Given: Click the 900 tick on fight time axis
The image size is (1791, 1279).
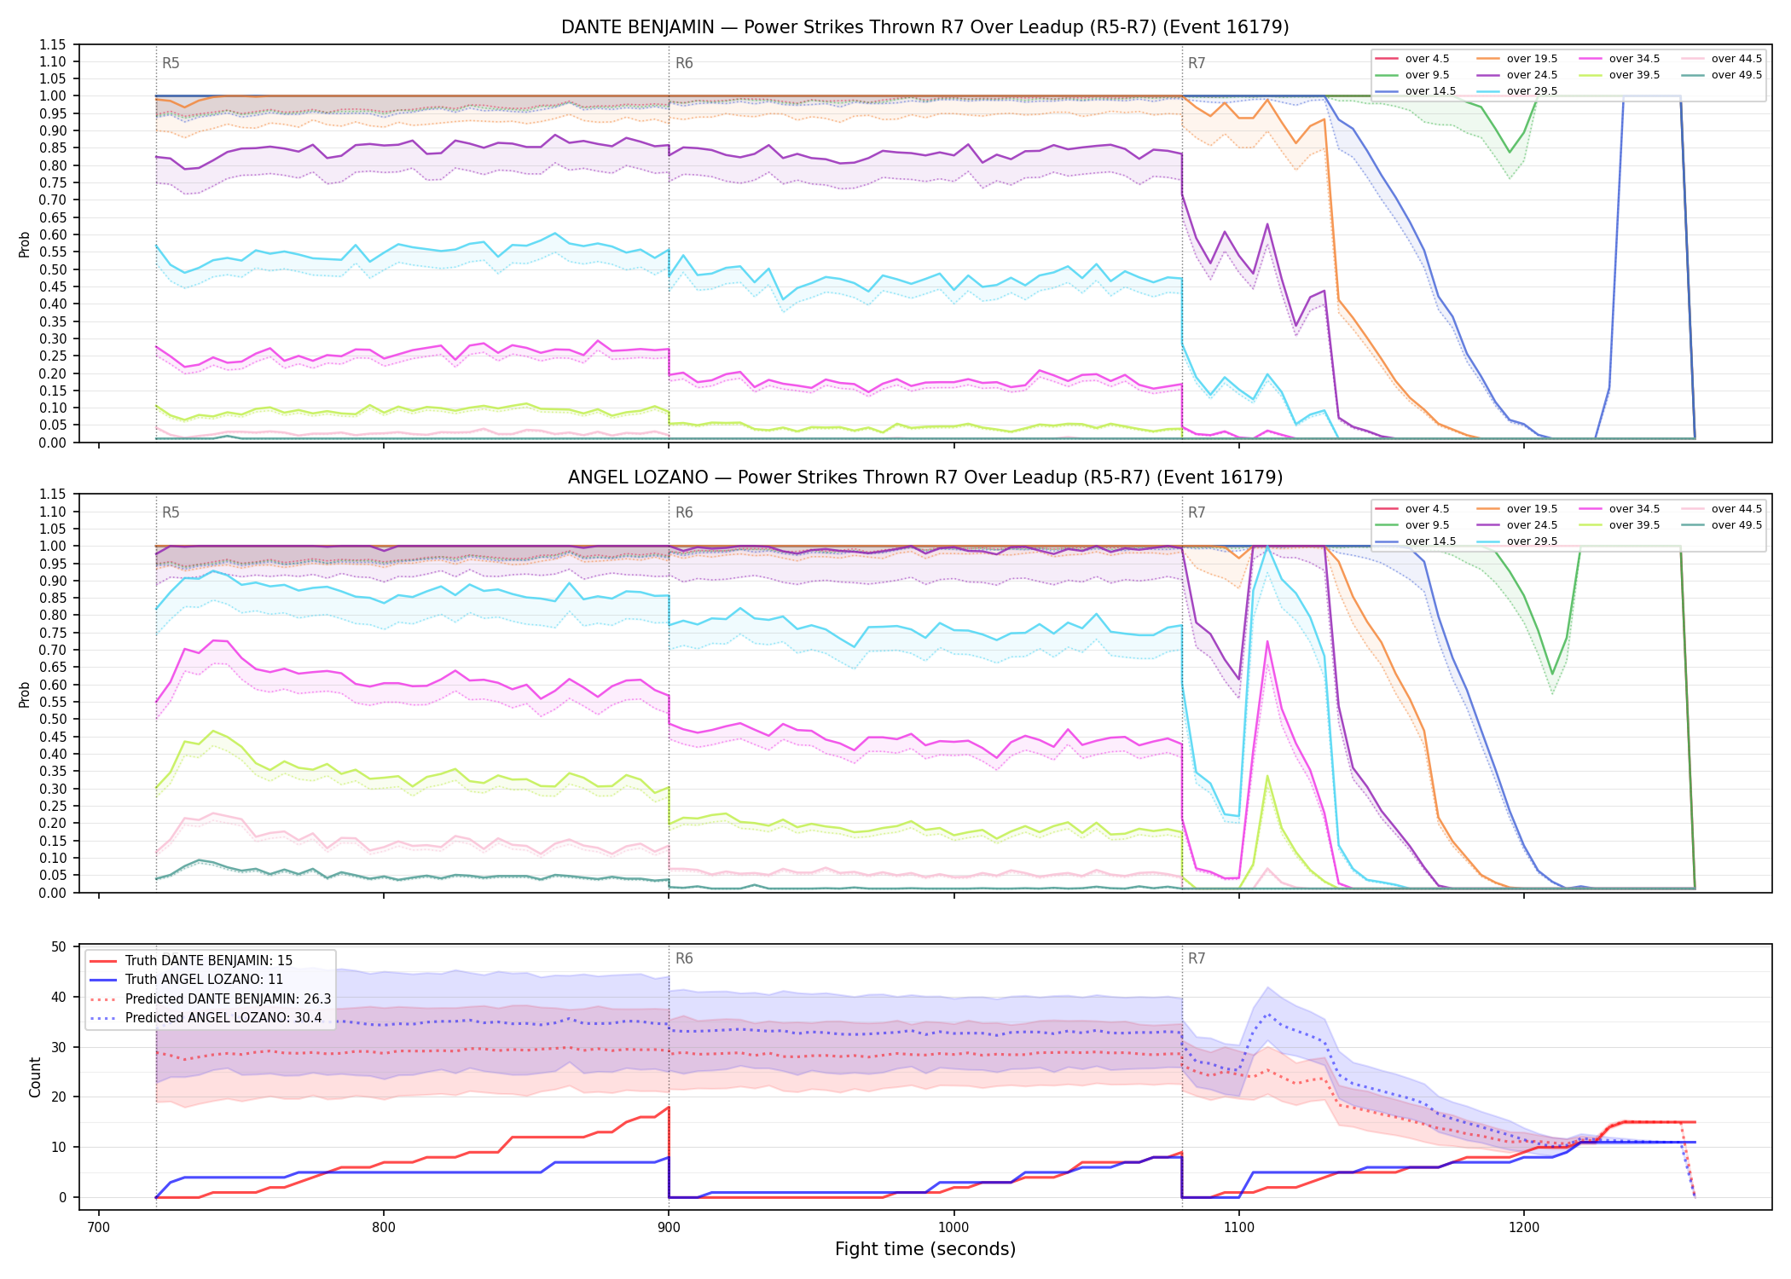Looking at the screenshot, I should (669, 1227).
